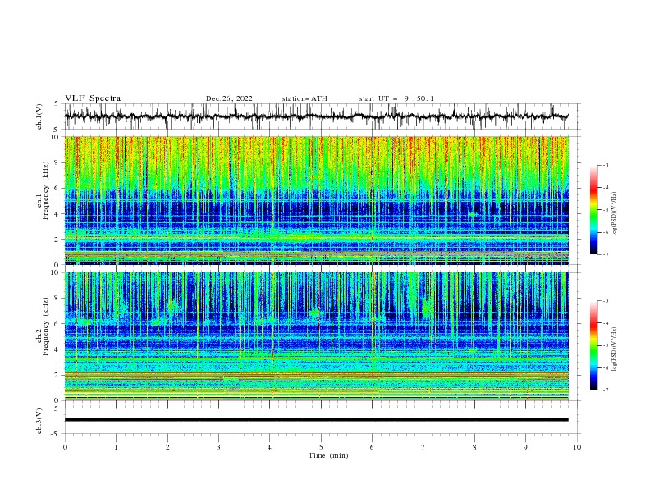Click the time axis tick label '0'
650x502 pixels.
tap(65, 447)
